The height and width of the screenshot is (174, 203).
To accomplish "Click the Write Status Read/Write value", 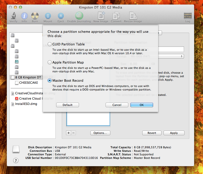I will click(x=141, y=151).
